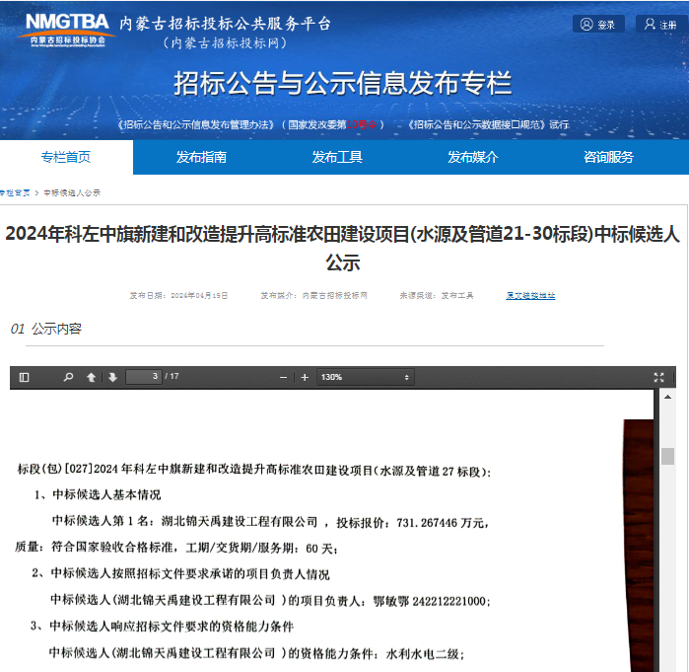Switch PDF viewer to fullscreen mode
689x672 pixels.
(658, 377)
